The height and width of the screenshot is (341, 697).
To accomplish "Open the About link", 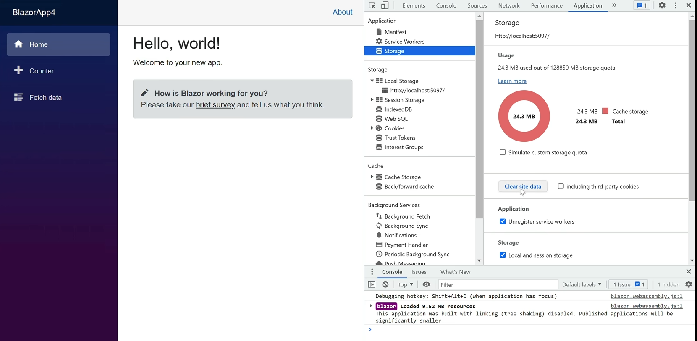I will pos(342,12).
